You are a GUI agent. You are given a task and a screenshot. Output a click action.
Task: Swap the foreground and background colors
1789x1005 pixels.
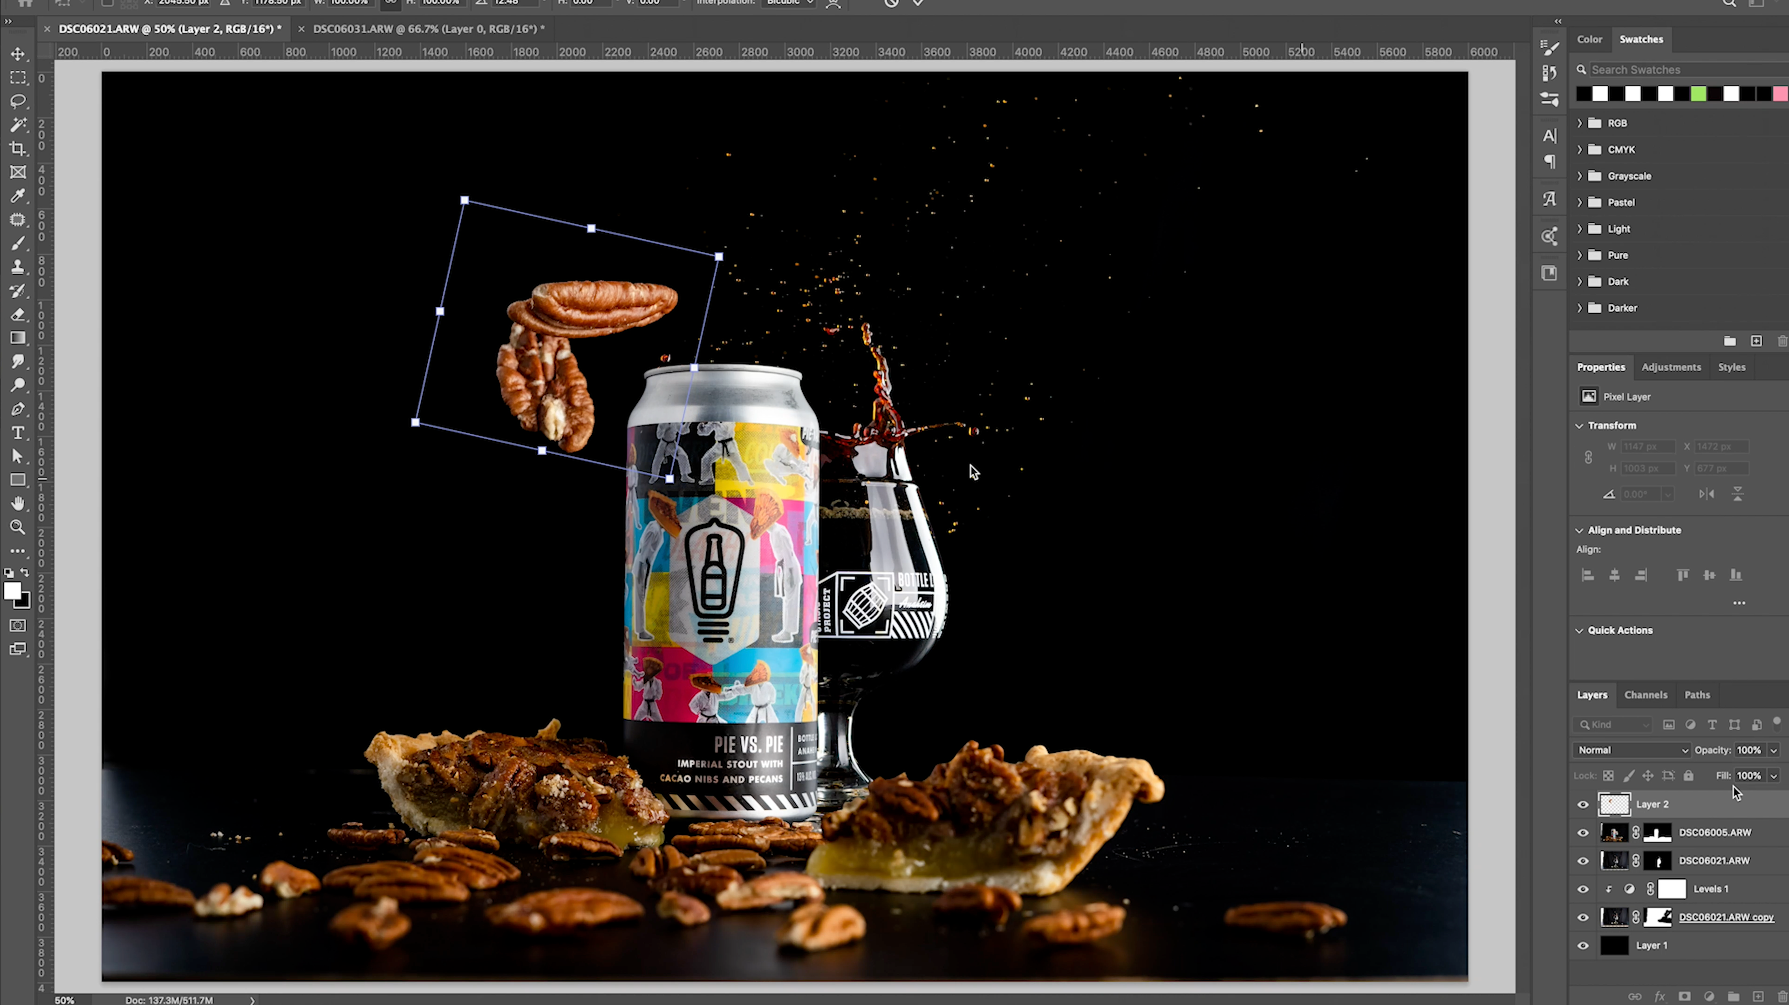tap(25, 573)
